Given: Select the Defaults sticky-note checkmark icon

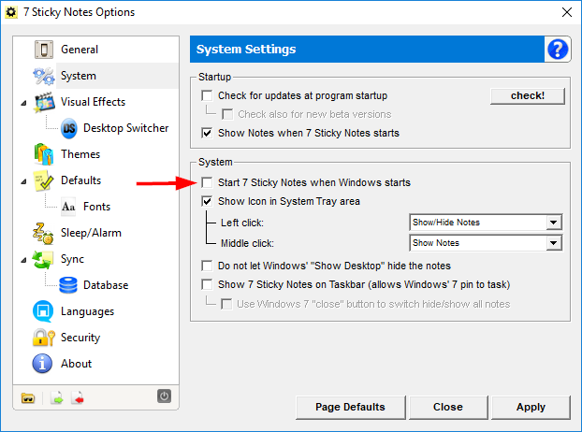Looking at the screenshot, I should coord(44,180).
